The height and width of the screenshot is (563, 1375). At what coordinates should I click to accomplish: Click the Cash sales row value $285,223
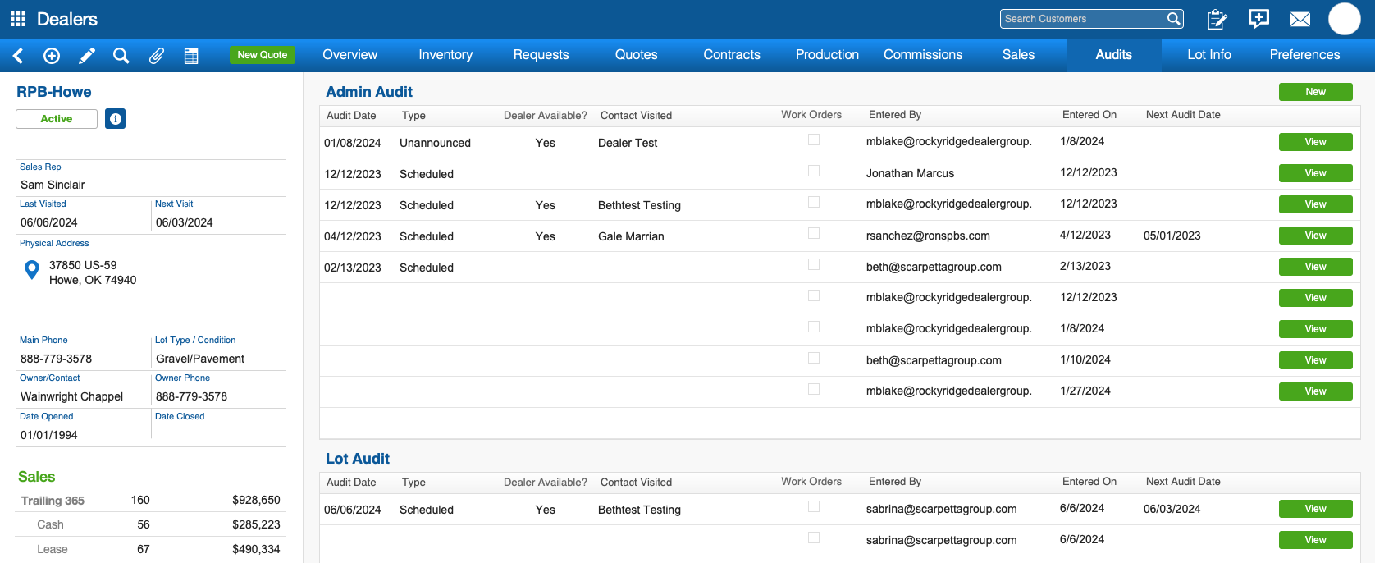pos(256,524)
